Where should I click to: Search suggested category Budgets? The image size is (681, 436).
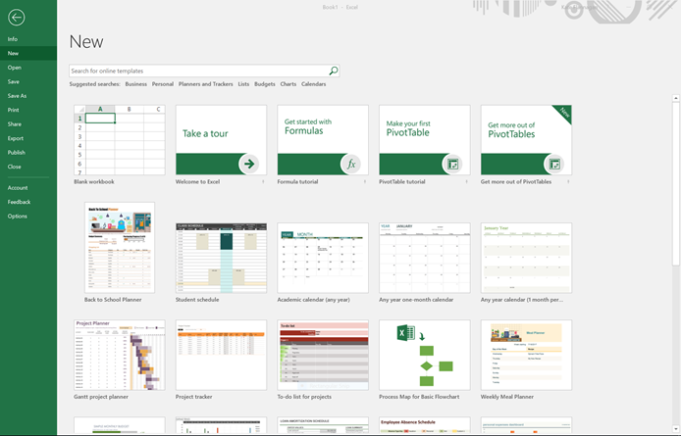pyautogui.click(x=265, y=84)
